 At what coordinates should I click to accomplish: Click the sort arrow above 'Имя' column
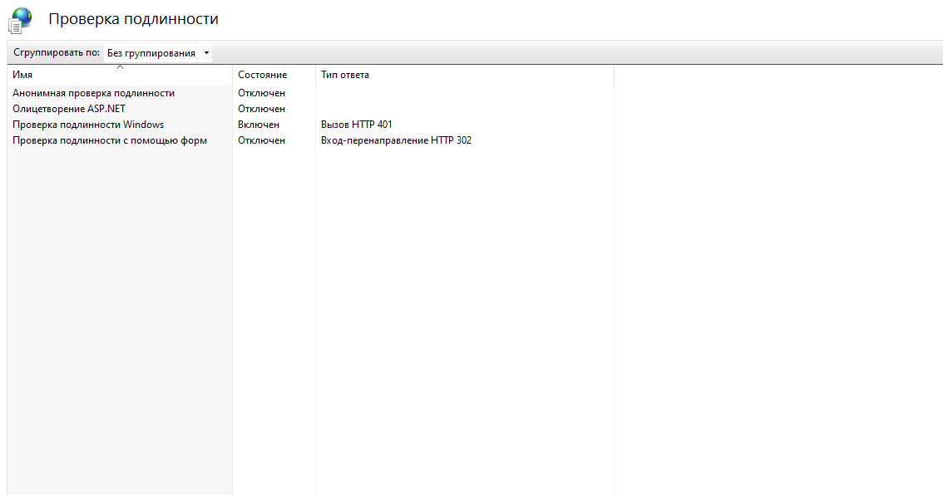(120, 66)
